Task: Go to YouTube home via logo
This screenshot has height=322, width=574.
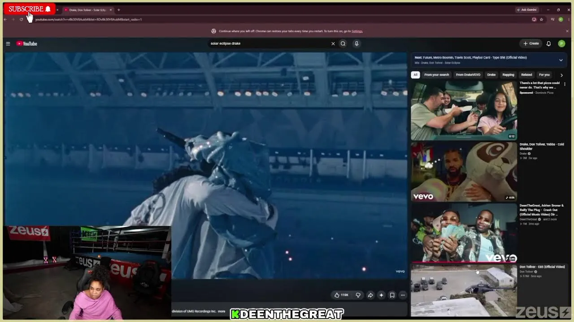Action: (x=27, y=43)
